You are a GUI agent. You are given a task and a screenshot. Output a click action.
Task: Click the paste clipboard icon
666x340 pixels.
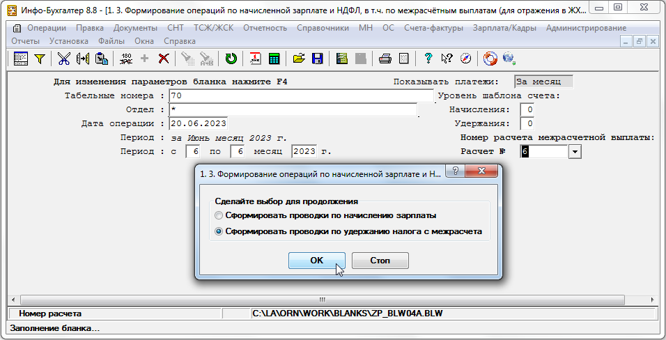tap(102, 59)
